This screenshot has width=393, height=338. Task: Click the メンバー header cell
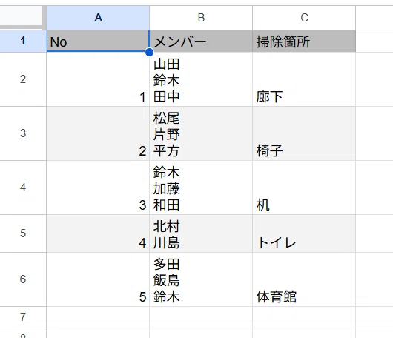(201, 41)
